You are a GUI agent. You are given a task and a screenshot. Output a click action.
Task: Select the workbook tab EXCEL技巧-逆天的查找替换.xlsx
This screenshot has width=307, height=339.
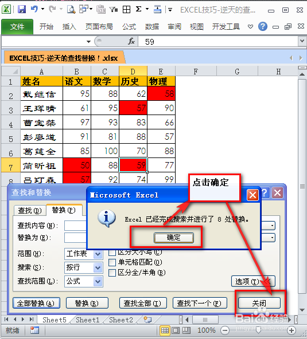pos(64,58)
